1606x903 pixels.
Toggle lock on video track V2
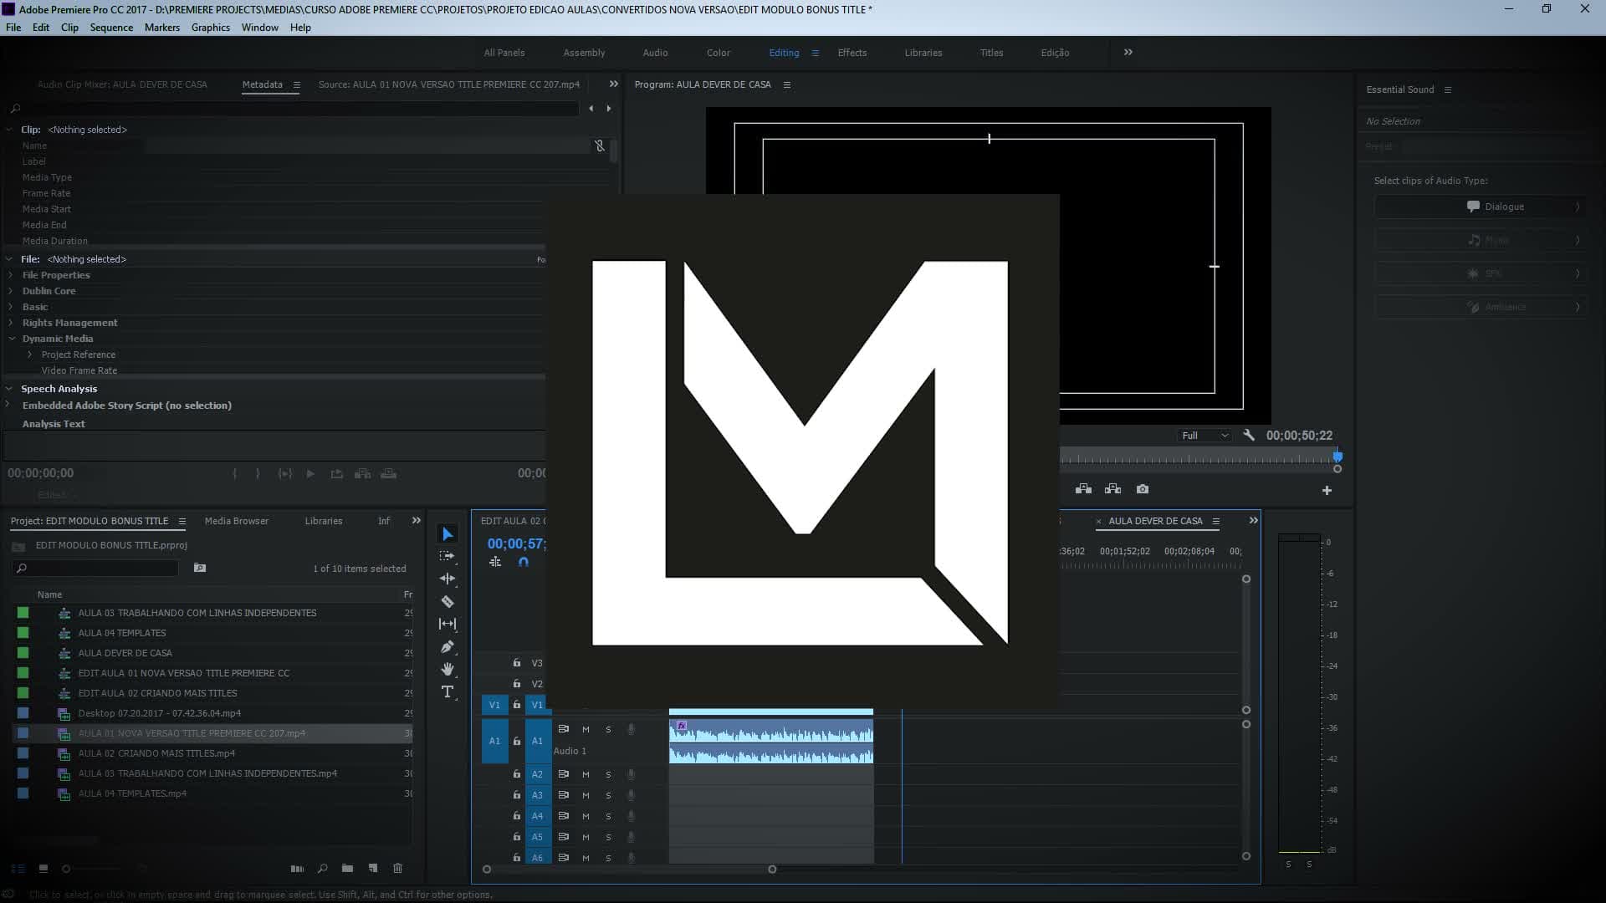coord(517,683)
